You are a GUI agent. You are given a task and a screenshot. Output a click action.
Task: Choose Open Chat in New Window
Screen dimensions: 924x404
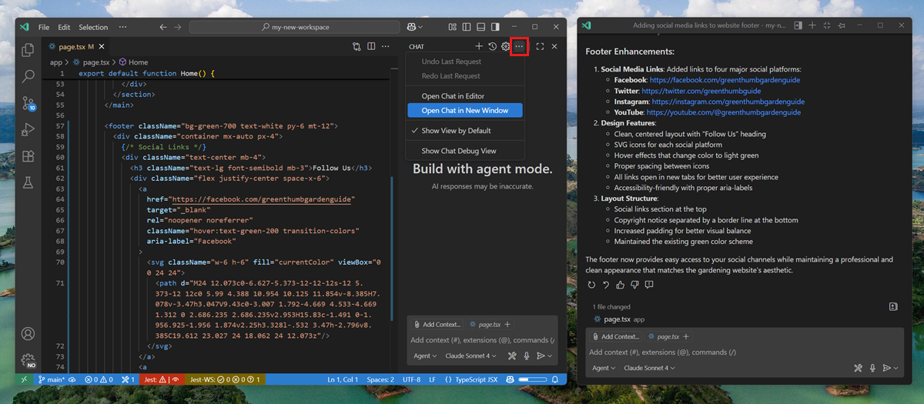464,110
